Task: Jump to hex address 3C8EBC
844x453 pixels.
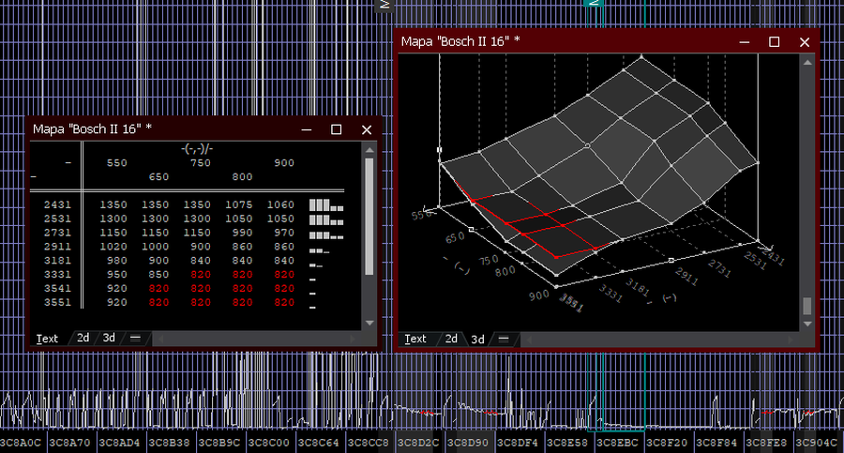Action: (x=617, y=443)
